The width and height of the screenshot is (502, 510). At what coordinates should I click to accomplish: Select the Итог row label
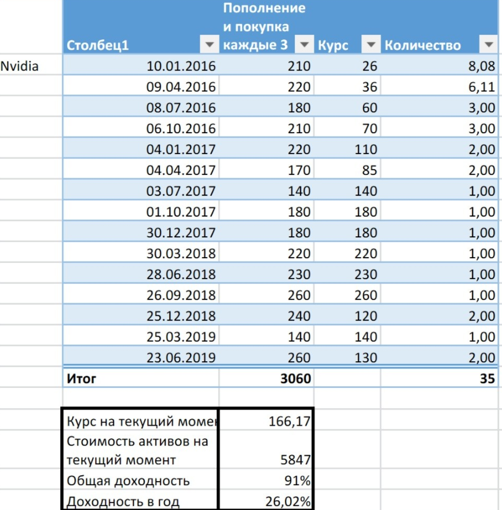141,378
